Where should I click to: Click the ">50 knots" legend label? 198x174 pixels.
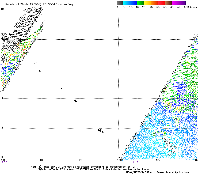coord(190,7)
